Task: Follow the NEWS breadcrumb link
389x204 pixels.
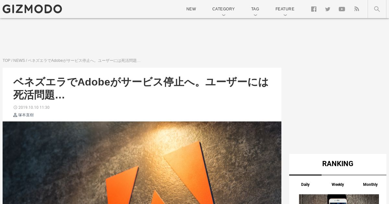Action: (19, 61)
